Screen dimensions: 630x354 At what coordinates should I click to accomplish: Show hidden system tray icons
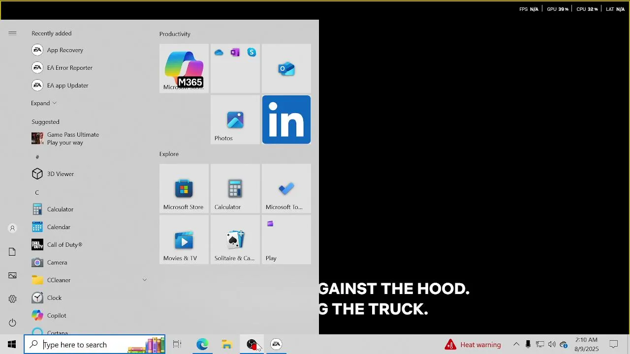[516, 344]
